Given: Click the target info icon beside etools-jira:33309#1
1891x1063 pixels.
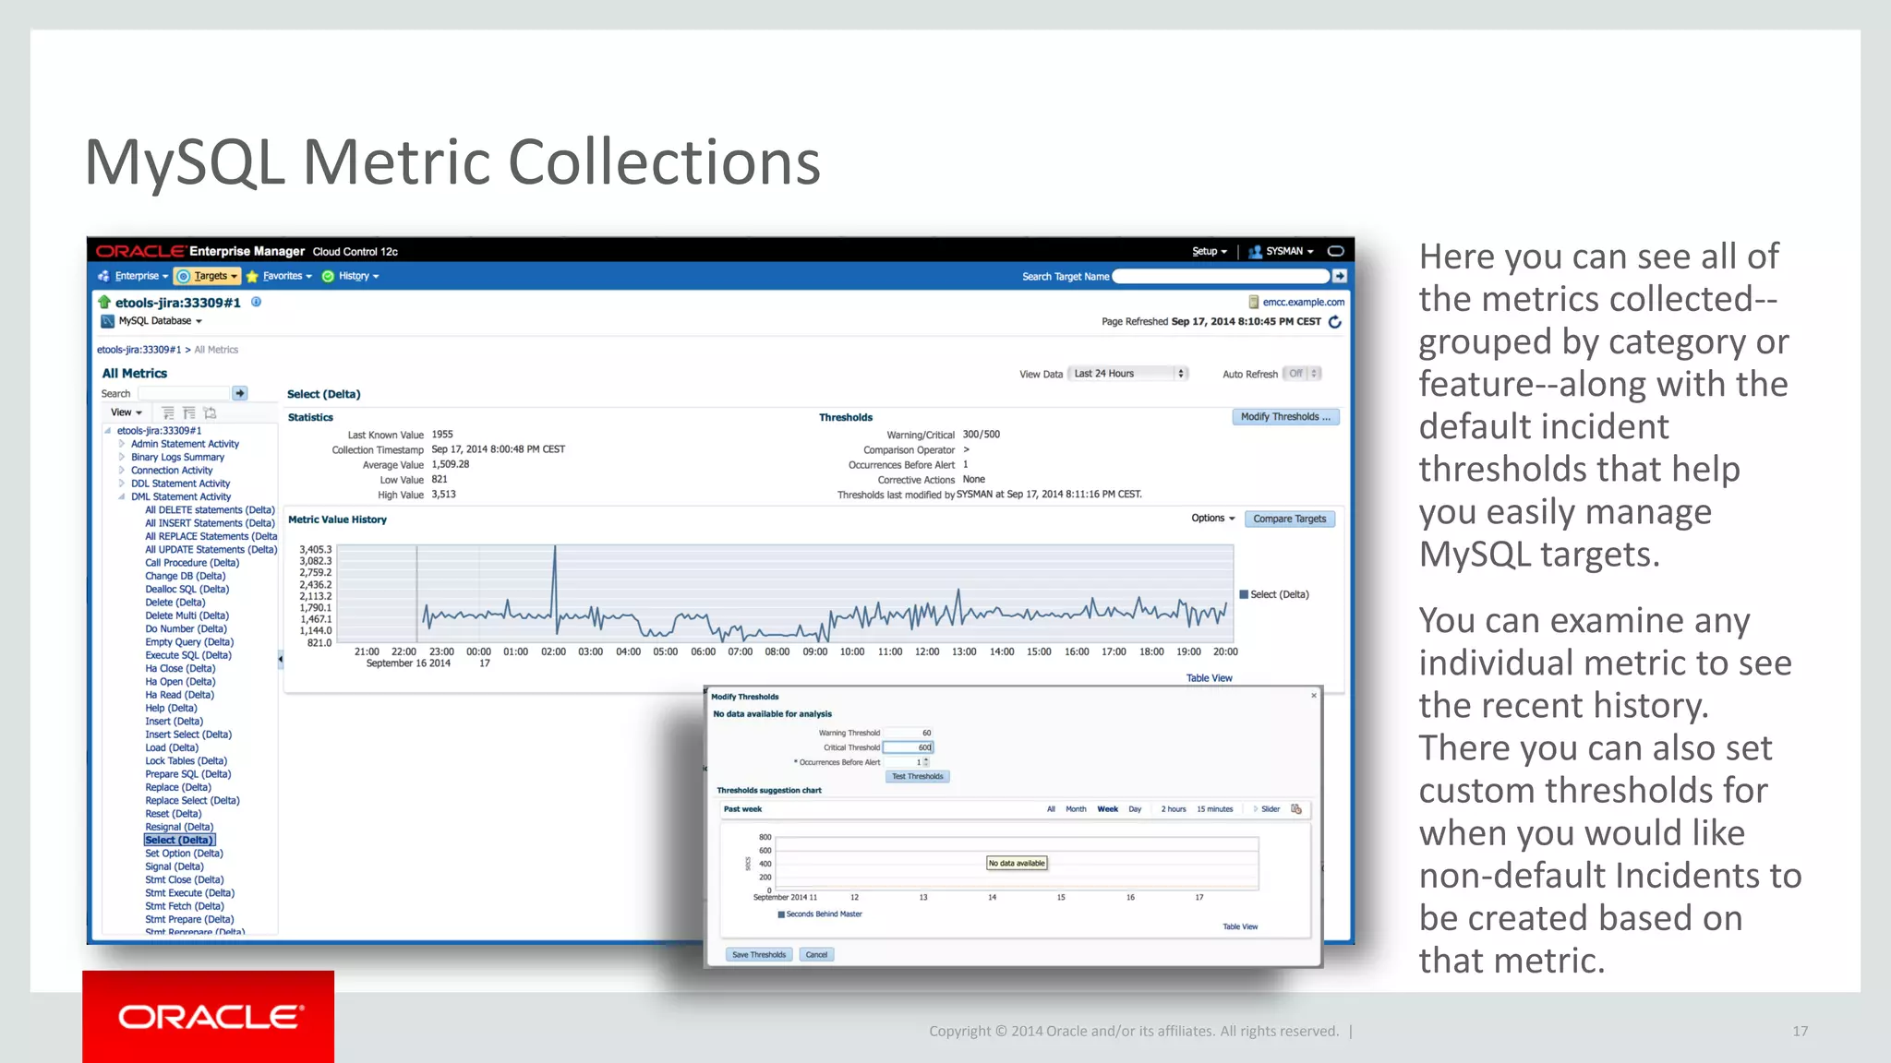Looking at the screenshot, I should tap(256, 302).
